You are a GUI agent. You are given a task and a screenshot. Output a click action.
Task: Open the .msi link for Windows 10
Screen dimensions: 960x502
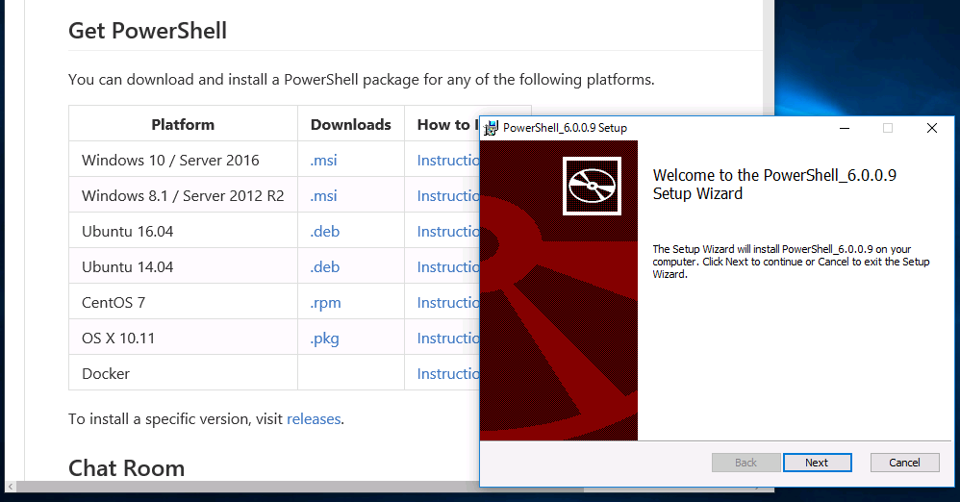click(323, 161)
